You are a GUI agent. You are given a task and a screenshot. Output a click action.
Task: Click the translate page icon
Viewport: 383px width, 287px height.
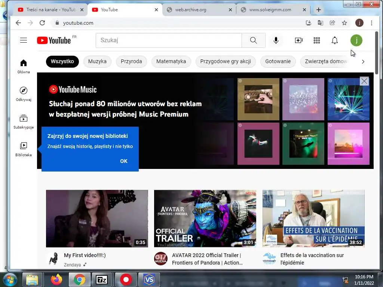click(x=321, y=23)
